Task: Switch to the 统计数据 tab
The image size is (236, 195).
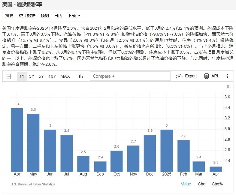Action: 27,16
